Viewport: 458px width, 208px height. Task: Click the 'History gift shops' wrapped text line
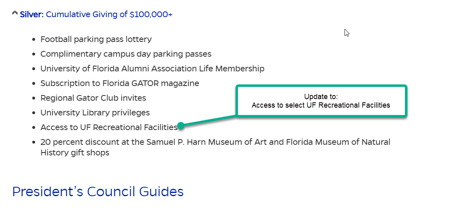pos(75,153)
